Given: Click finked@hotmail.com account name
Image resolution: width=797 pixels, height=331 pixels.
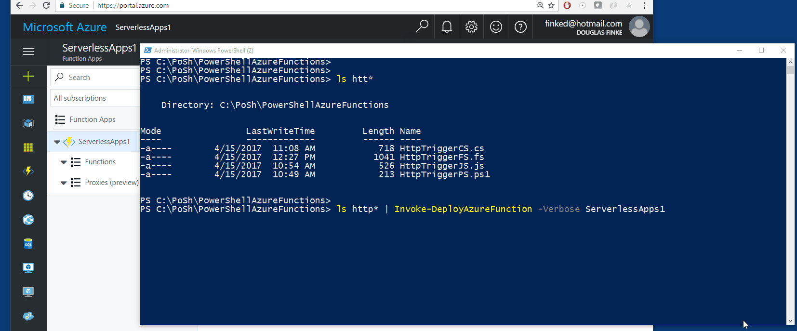Looking at the screenshot, I should click(584, 23).
